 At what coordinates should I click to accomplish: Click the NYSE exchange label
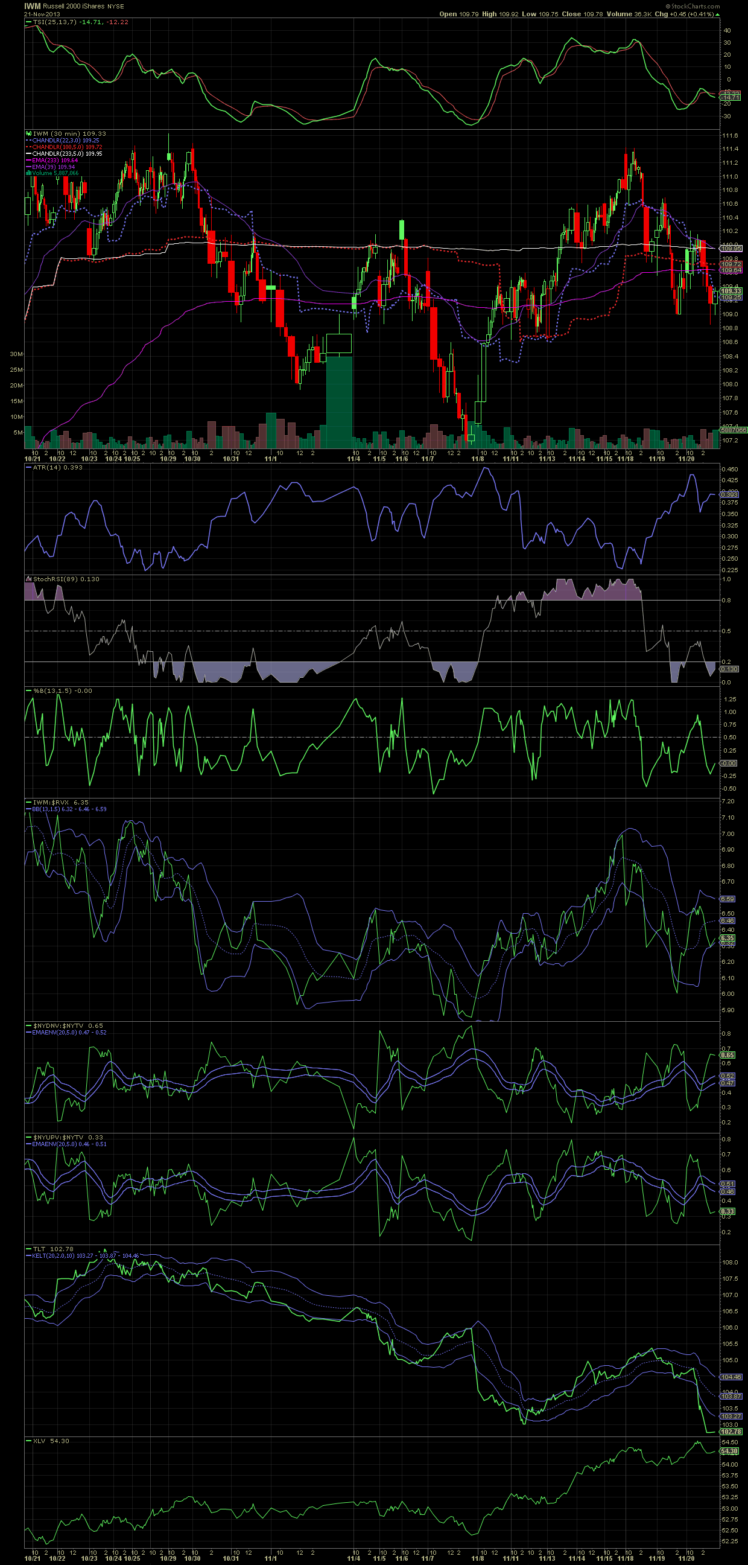[116, 7]
